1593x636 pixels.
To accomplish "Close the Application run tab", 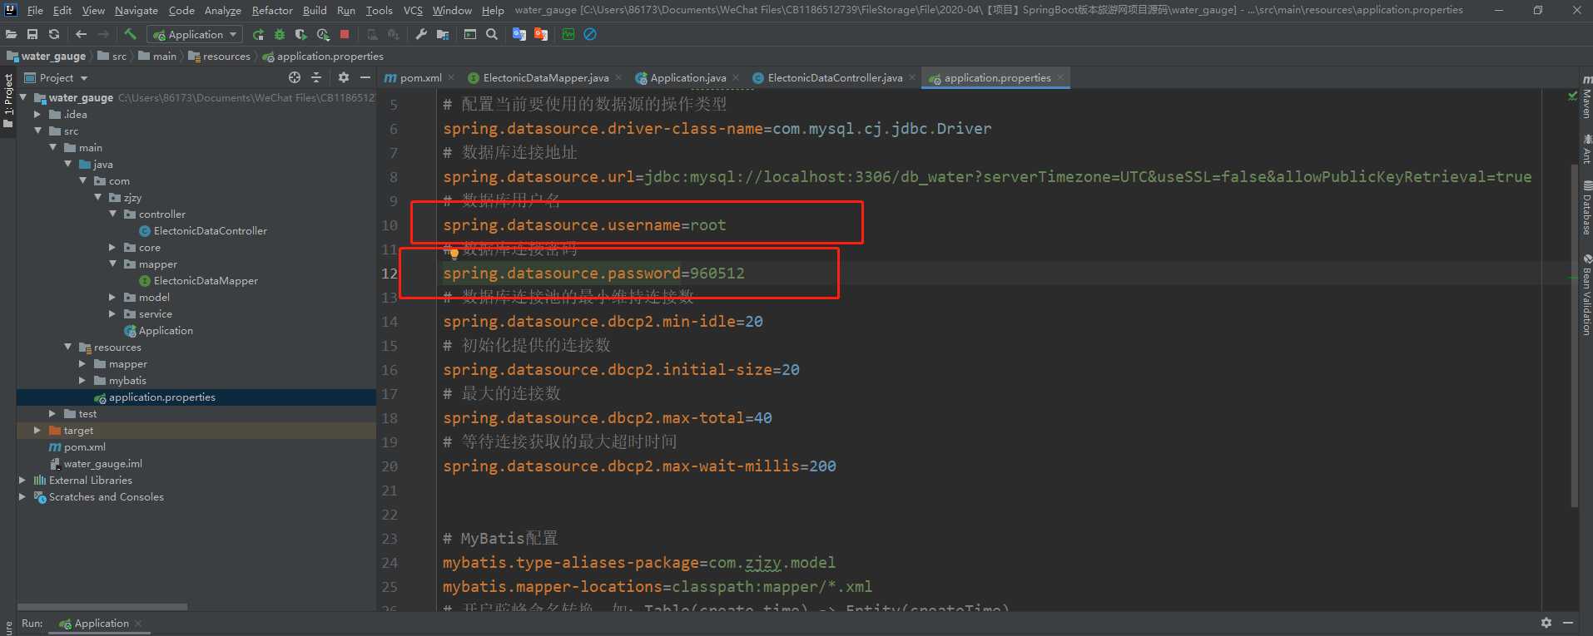I will click(138, 623).
